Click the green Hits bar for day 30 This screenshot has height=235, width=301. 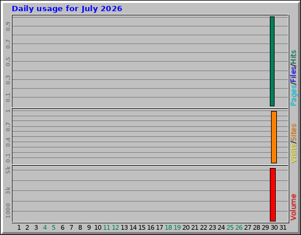(272, 61)
